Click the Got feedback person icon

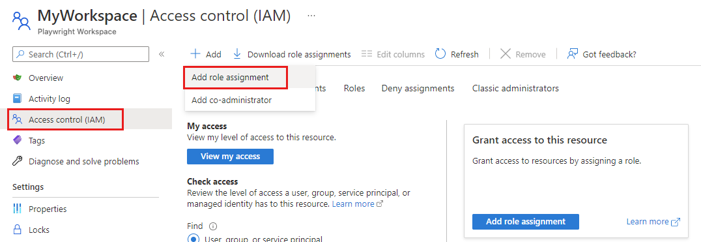pos(572,54)
